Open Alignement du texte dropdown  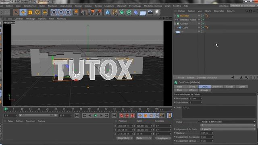228,129
